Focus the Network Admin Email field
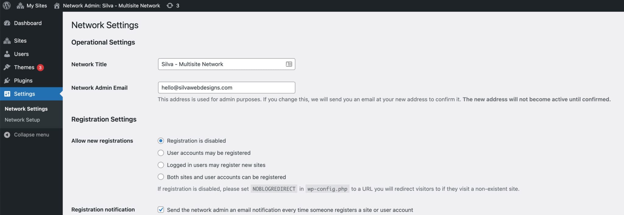Image resolution: width=624 pixels, height=215 pixels. coord(226,87)
